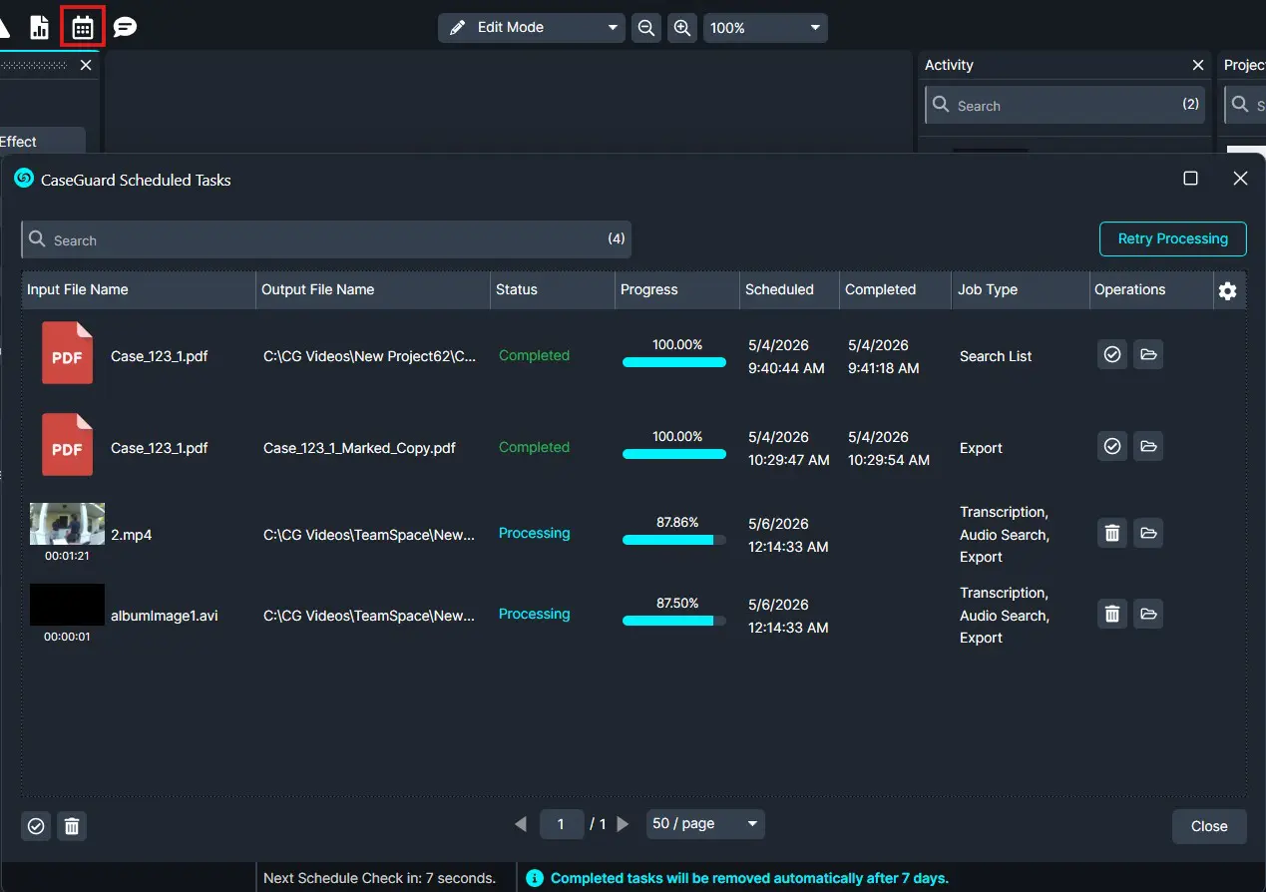1266x892 pixels.
Task: Click the C:\CG Videos\New Project62 output path
Action: 369,356
